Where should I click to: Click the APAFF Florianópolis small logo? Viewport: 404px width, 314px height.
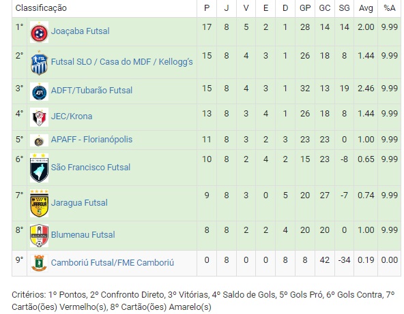tap(39, 140)
